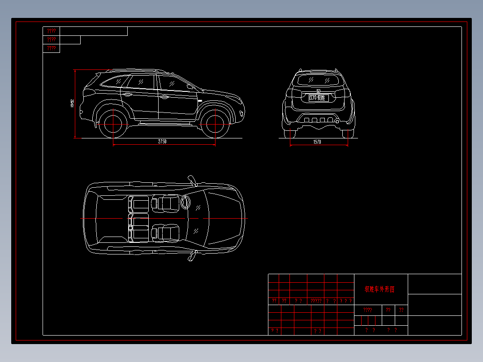The height and width of the screenshot is (362, 483).
Task: Click the exhaust pipe circle on rear view bumper
Action: pos(337,121)
